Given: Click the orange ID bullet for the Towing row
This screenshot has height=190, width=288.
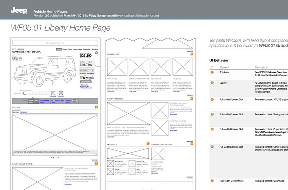Looking at the screenshot, I should click(212, 114).
